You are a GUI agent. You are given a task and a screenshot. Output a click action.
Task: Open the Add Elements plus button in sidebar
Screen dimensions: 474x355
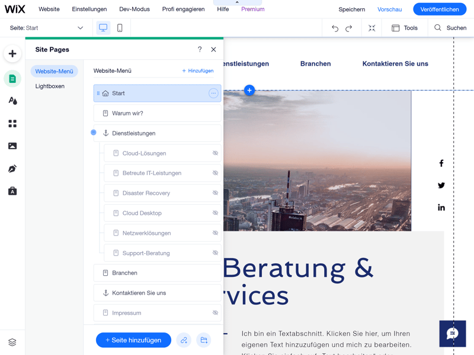(x=12, y=54)
